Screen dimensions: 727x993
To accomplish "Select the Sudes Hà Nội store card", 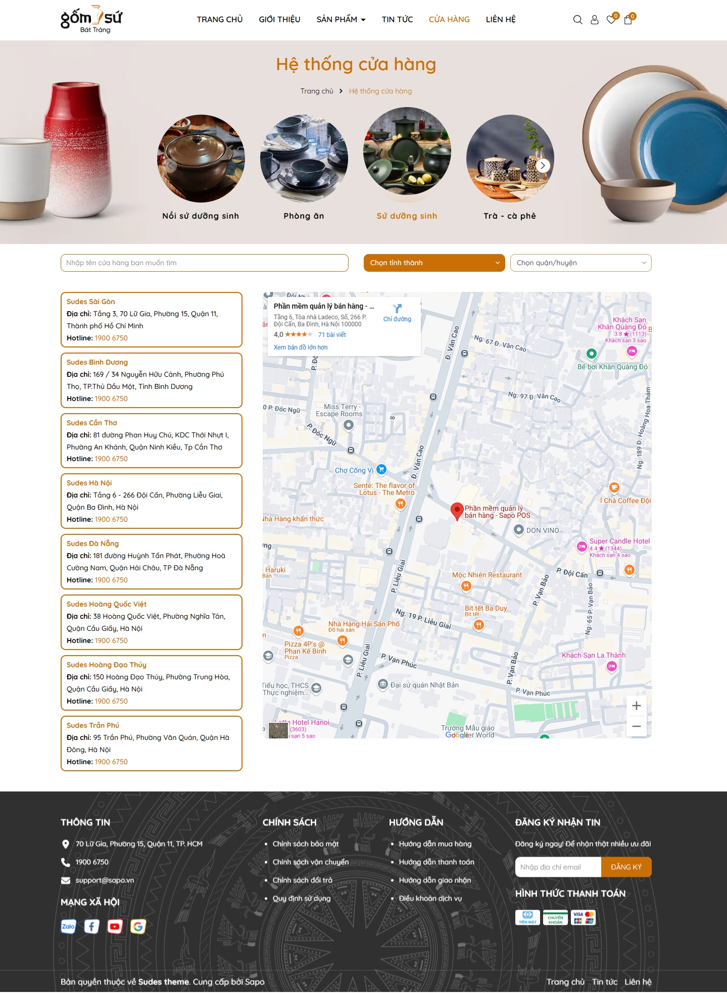I will pyautogui.click(x=151, y=501).
